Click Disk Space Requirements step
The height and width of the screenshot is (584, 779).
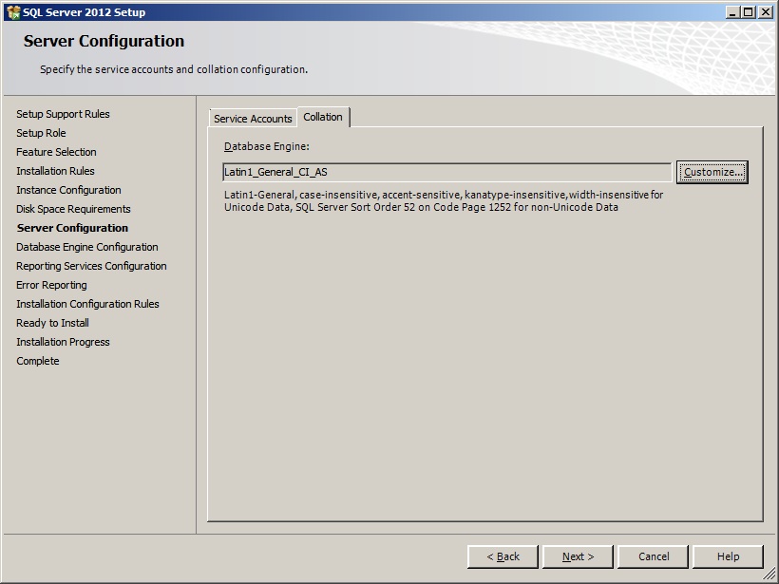[x=73, y=209]
